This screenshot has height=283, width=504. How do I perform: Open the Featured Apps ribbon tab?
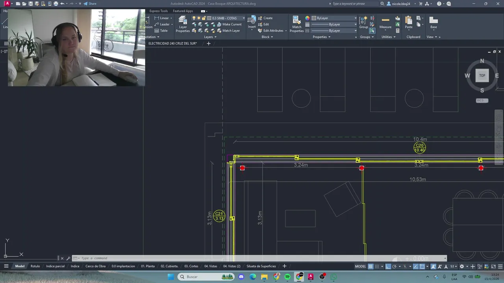[x=183, y=11]
